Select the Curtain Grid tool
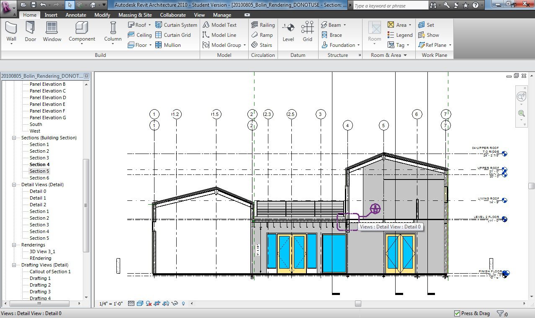The image size is (535, 318). pos(173,35)
